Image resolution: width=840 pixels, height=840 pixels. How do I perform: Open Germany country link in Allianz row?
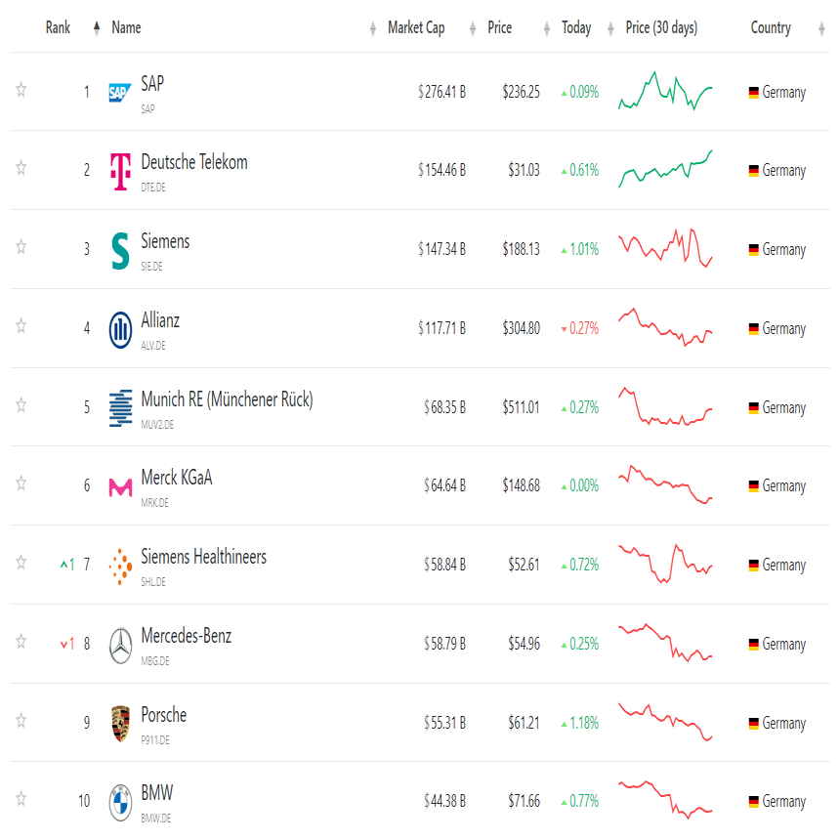tap(783, 329)
